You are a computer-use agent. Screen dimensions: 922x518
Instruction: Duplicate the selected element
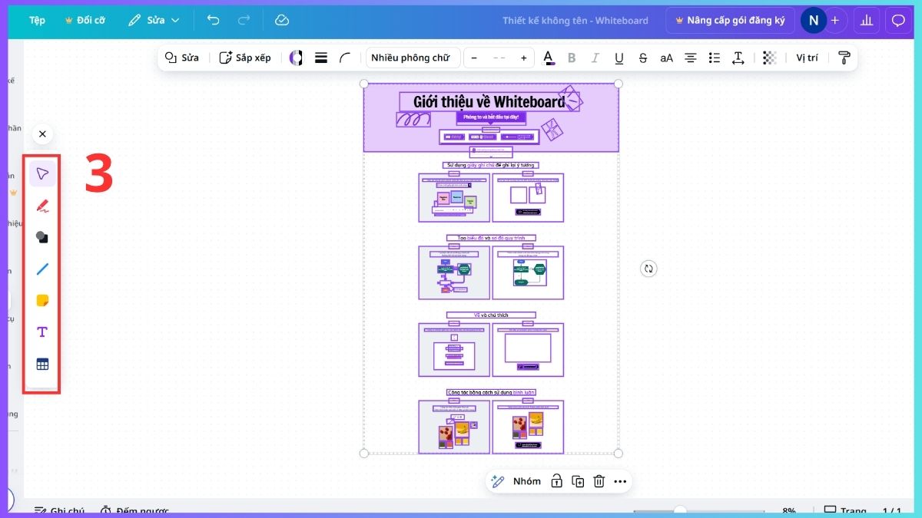click(577, 481)
